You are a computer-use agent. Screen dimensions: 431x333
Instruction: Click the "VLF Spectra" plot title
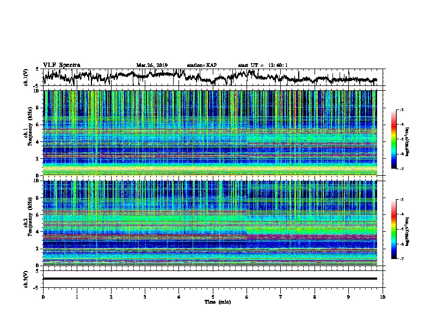tap(61, 65)
